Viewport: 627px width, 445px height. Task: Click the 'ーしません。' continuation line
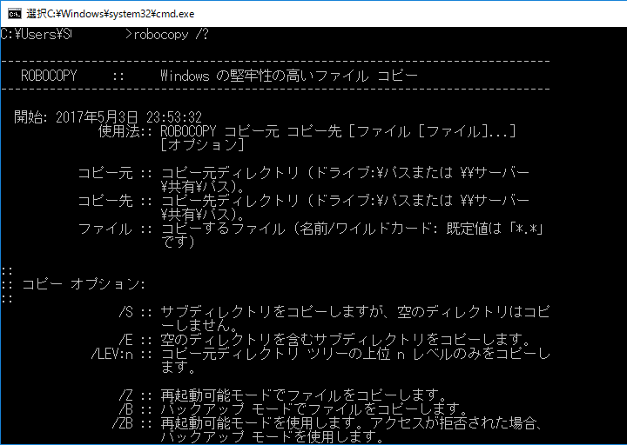pos(199,326)
